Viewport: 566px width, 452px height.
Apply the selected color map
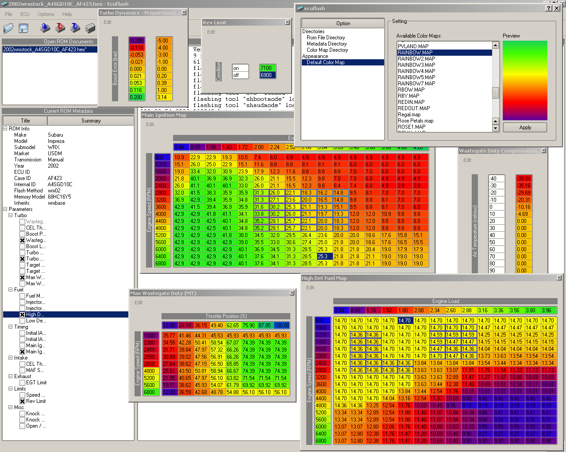(525, 127)
